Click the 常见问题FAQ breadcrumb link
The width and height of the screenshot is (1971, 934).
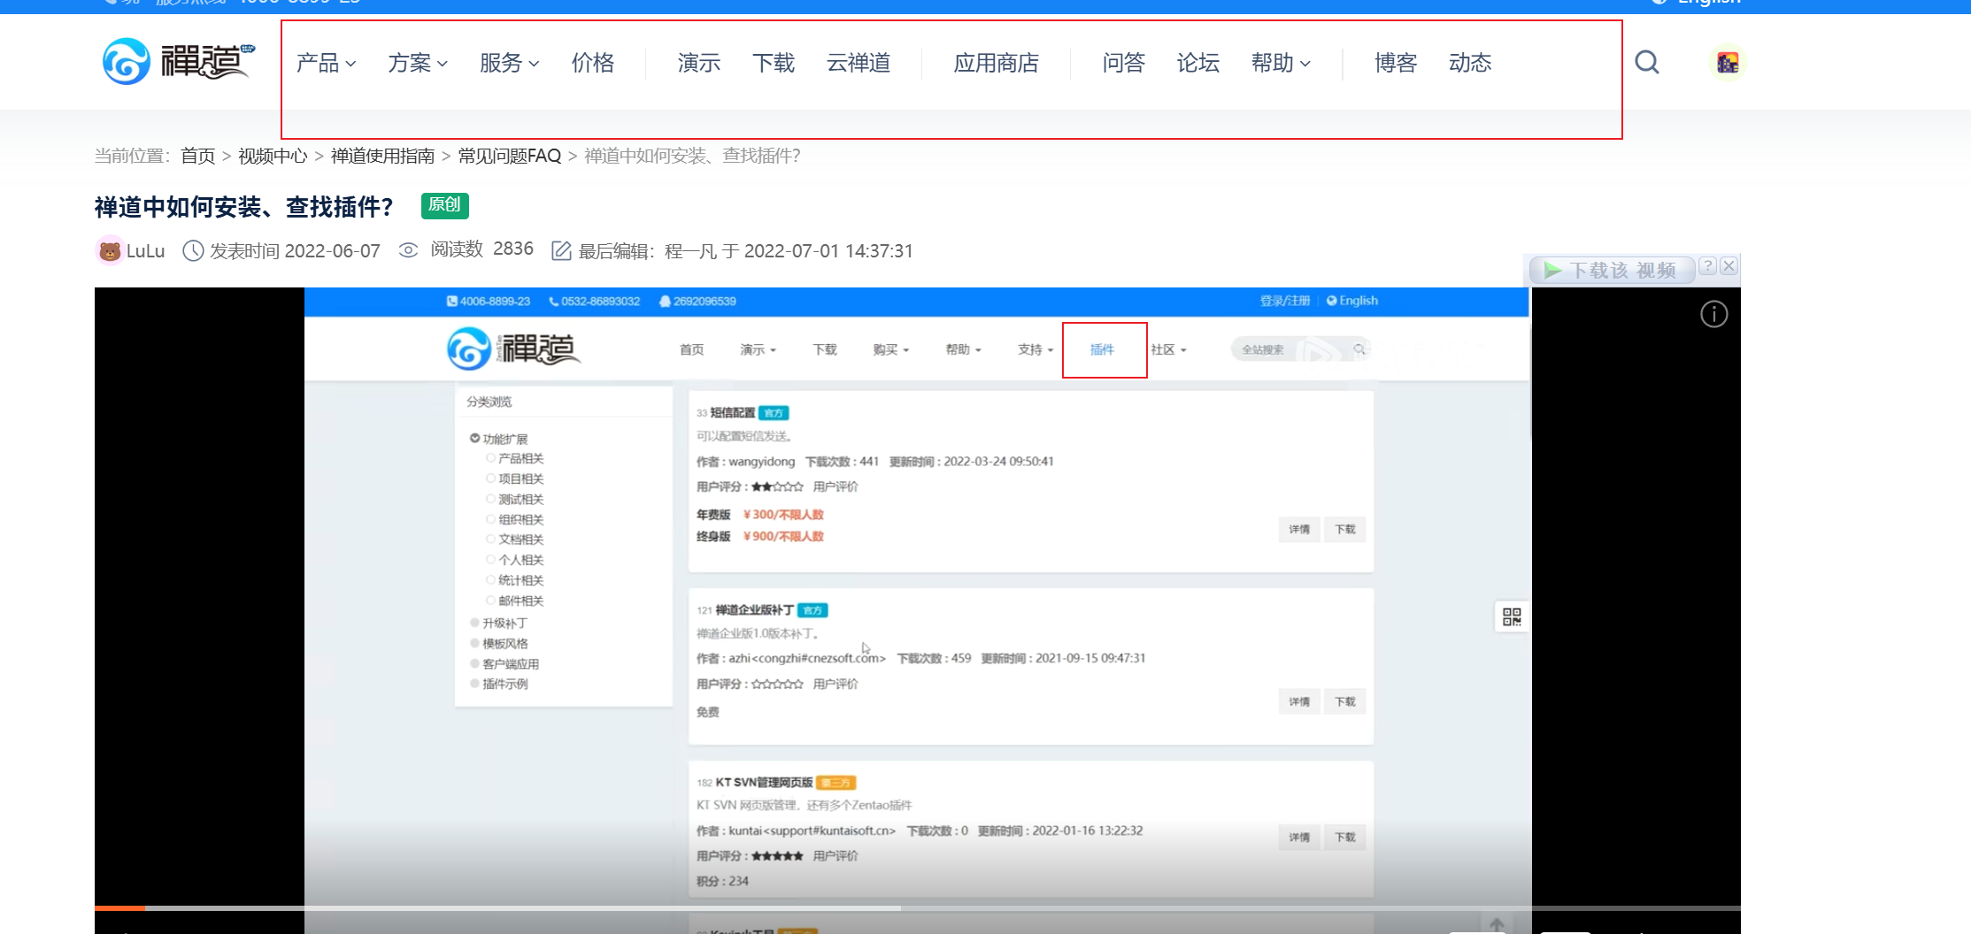tap(509, 156)
